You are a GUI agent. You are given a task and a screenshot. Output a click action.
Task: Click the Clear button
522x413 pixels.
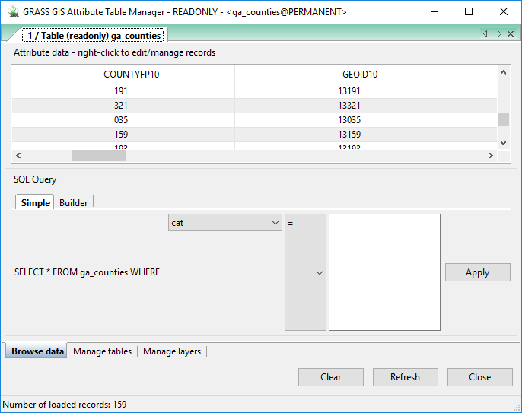coord(330,376)
